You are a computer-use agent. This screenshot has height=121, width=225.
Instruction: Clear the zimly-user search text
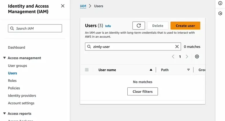[177, 46]
